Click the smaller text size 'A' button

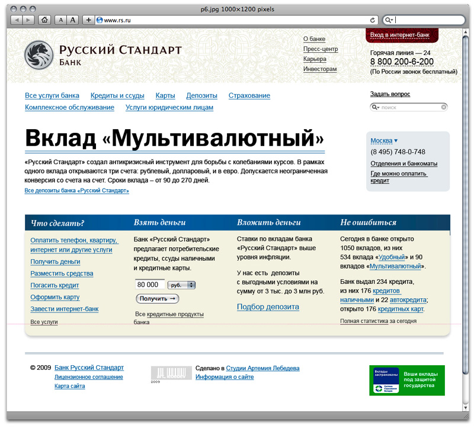60,20
